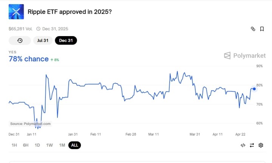Click the Ripple XRP logo icon
Image resolution: width=272 pixels, height=163 pixels.
pyautogui.click(x=16, y=12)
